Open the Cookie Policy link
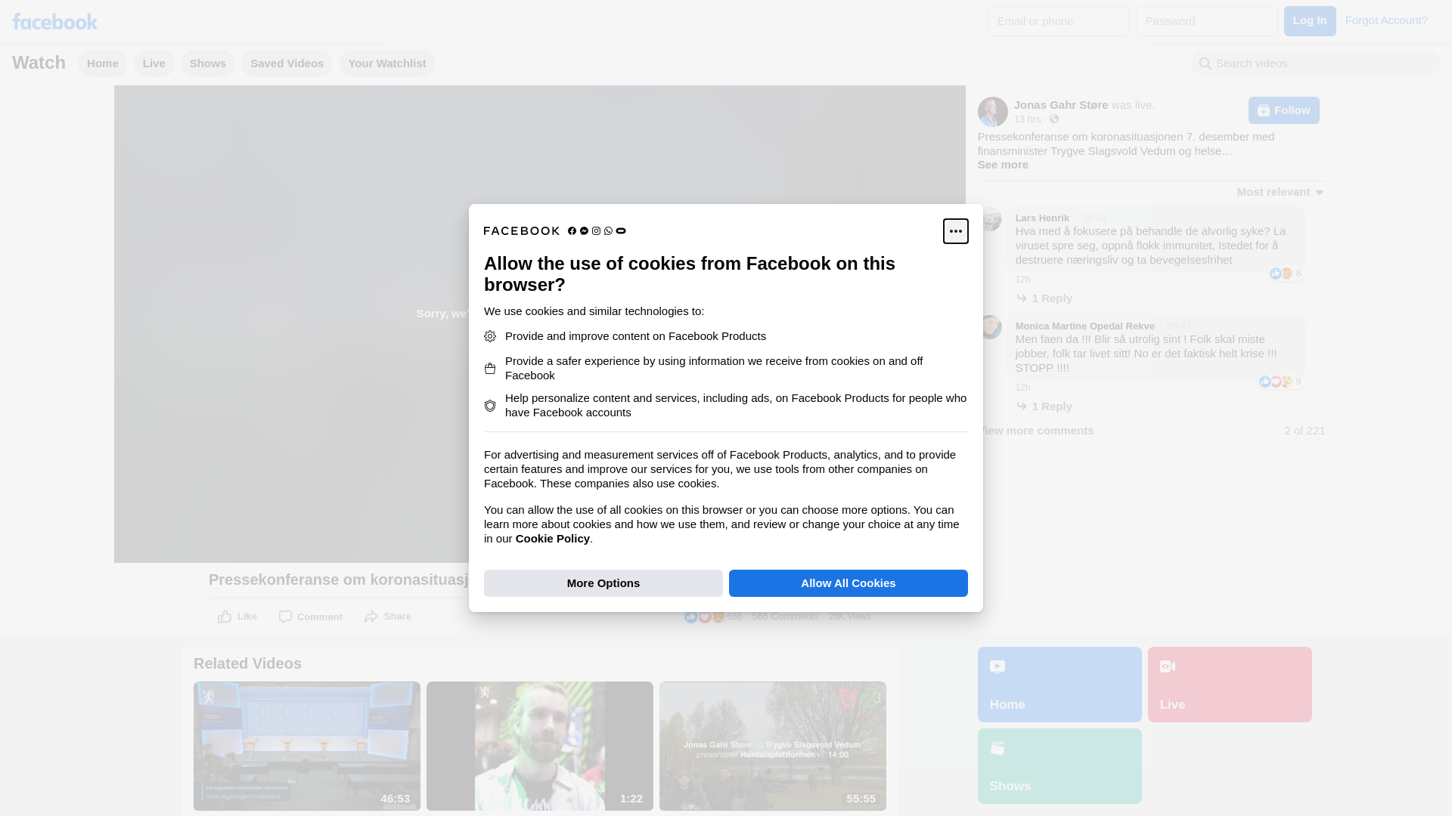Screen dimensions: 1452x816 (552, 539)
